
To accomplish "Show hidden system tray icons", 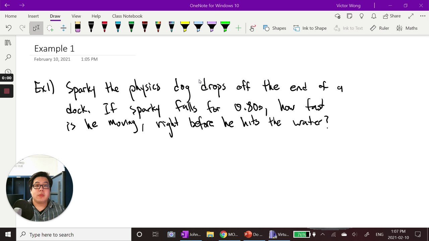I will pyautogui.click(x=322, y=235).
